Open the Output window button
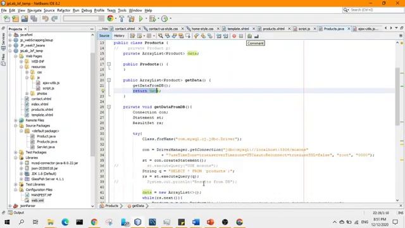Screen dimensions: 405x228 point(16,213)
